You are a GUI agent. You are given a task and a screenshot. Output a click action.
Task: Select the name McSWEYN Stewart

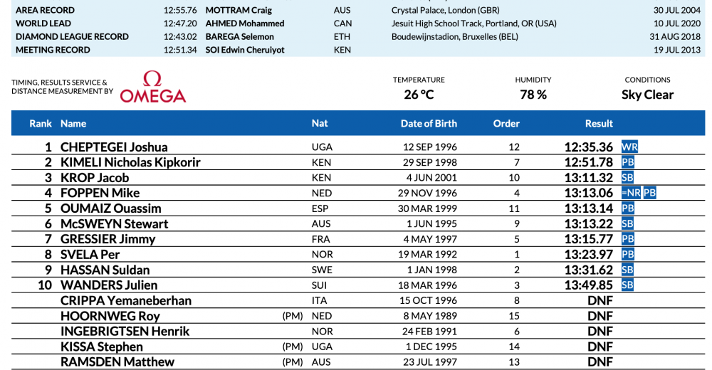(115, 224)
